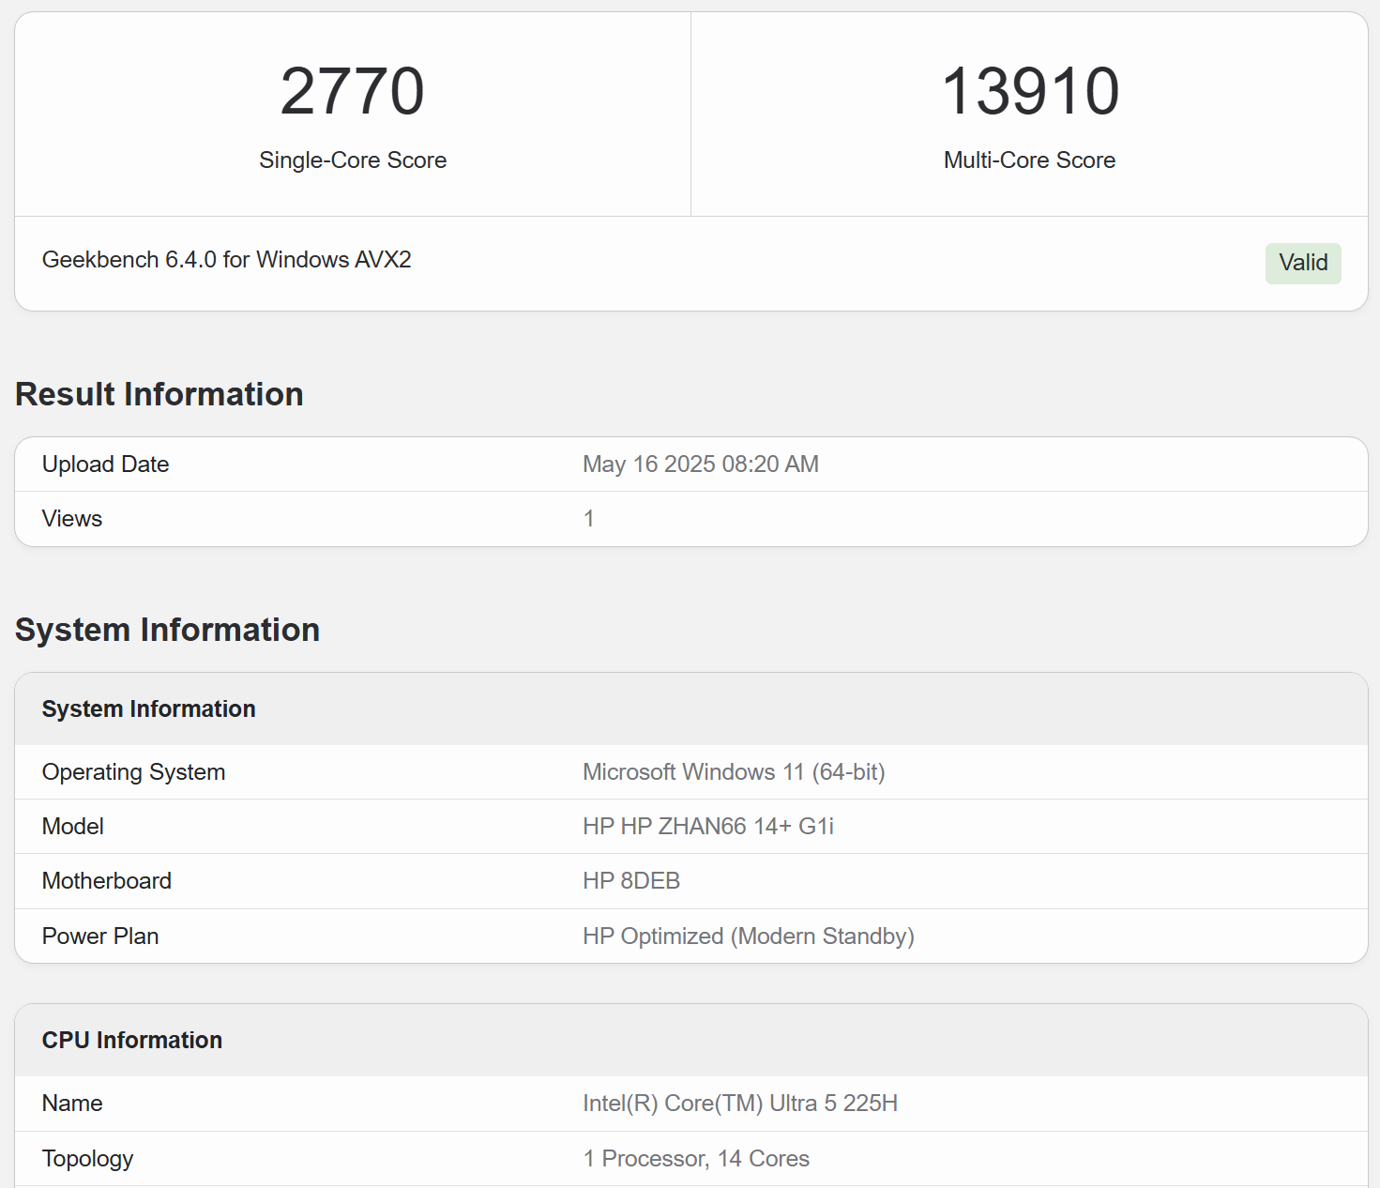Click the Single-Core Score label

(x=352, y=160)
